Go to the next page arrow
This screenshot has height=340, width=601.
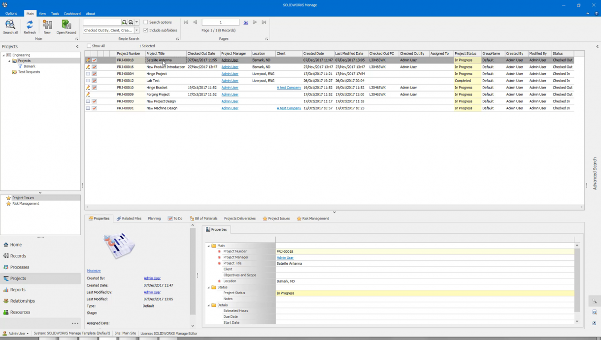tap(255, 22)
